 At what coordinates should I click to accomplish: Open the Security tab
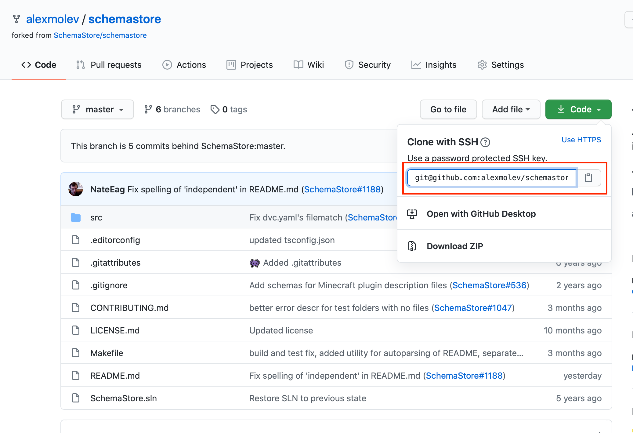(x=367, y=65)
